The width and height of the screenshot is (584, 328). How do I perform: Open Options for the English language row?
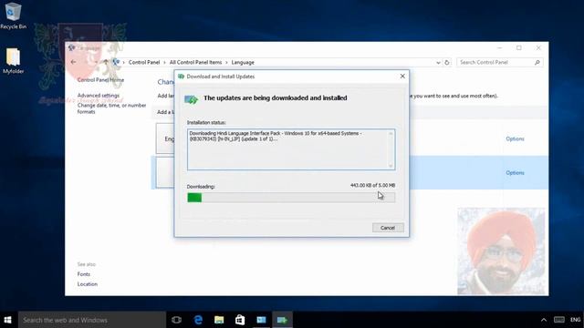(x=515, y=138)
